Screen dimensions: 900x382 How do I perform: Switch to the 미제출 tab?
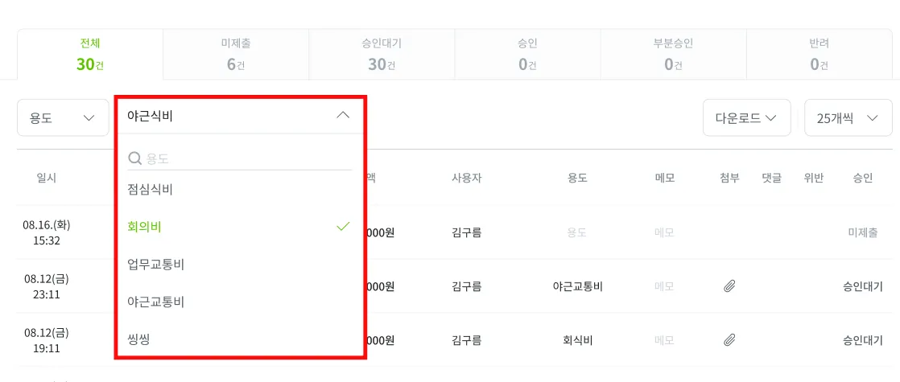point(236,55)
